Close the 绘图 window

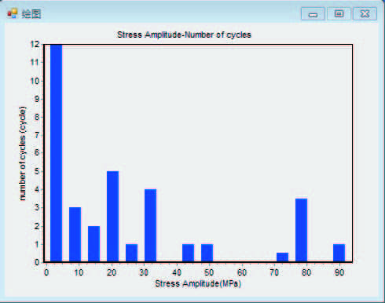point(365,13)
